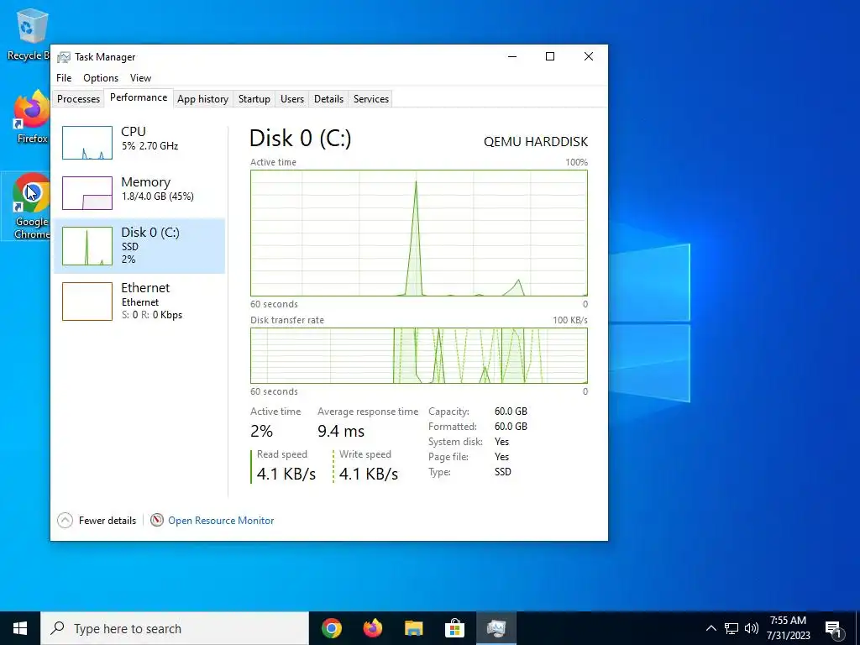Open the View menu

[140, 78]
